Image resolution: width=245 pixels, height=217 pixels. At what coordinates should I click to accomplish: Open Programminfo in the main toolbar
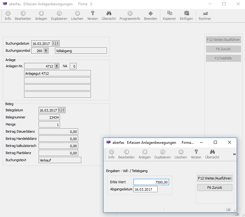(130, 14)
